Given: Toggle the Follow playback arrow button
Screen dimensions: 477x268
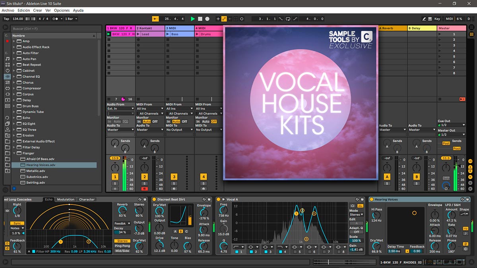Looking at the screenshot, I should (155, 19).
